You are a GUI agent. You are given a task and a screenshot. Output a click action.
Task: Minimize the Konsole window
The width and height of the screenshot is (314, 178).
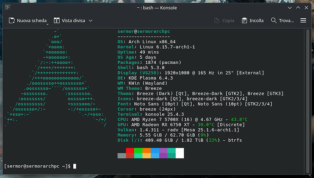[x=289, y=8]
